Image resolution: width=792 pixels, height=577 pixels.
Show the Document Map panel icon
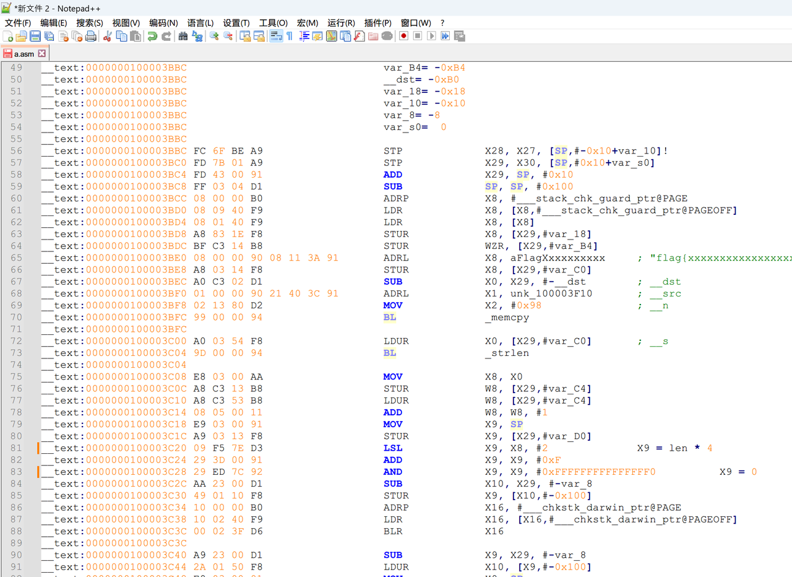[x=332, y=37]
